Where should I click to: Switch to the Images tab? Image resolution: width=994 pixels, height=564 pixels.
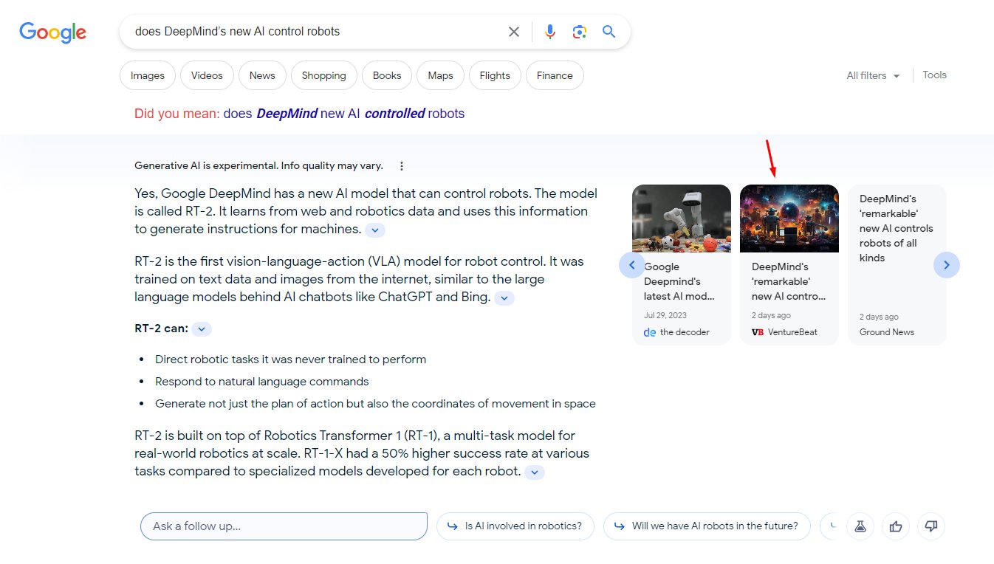coord(148,75)
